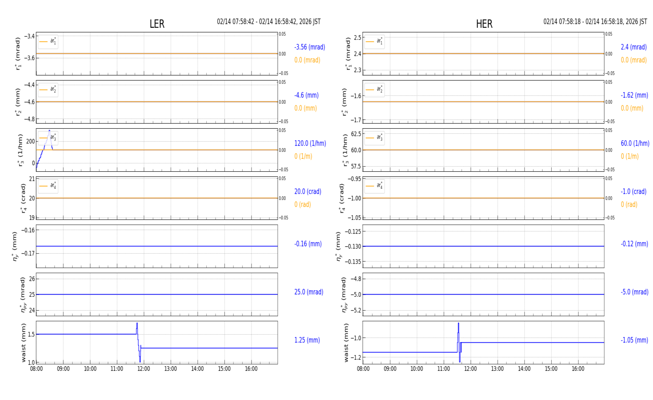This screenshot has width=653, height=400.
Task: Click the ∂r3* legend in HER panel
Action: click(x=375, y=138)
